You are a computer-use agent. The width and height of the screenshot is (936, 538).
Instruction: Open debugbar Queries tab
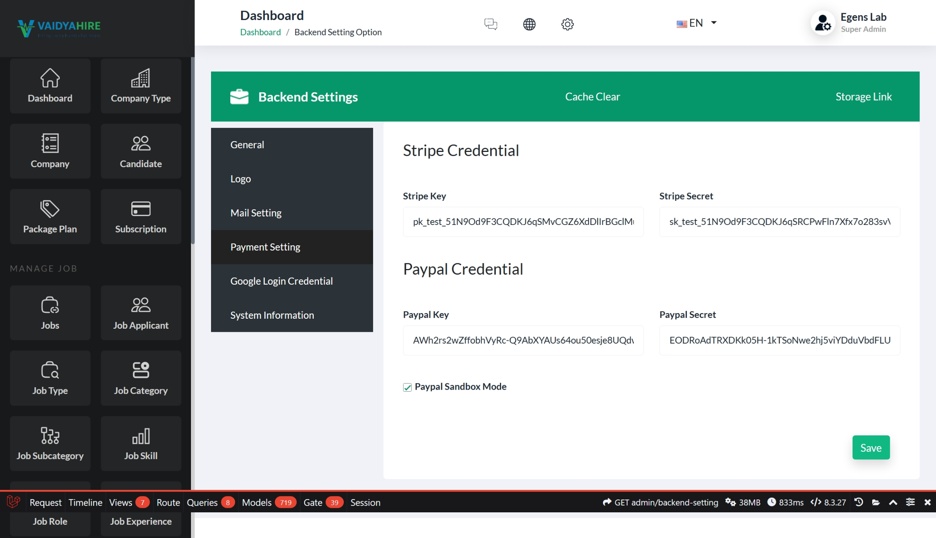point(202,502)
